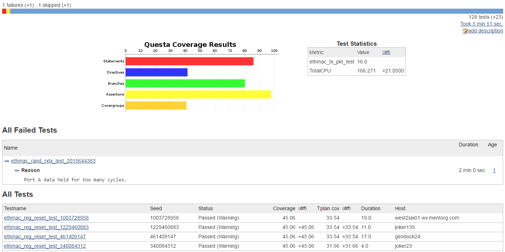The image size is (505, 252).
Task: Click the orange Covergroups coverage bar
Action: (x=156, y=106)
